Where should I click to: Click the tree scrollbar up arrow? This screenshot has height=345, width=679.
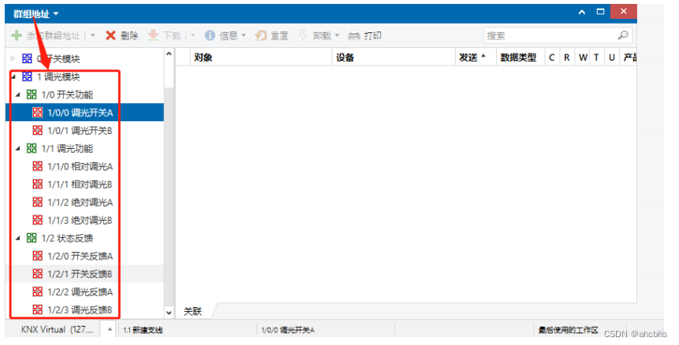click(x=169, y=54)
